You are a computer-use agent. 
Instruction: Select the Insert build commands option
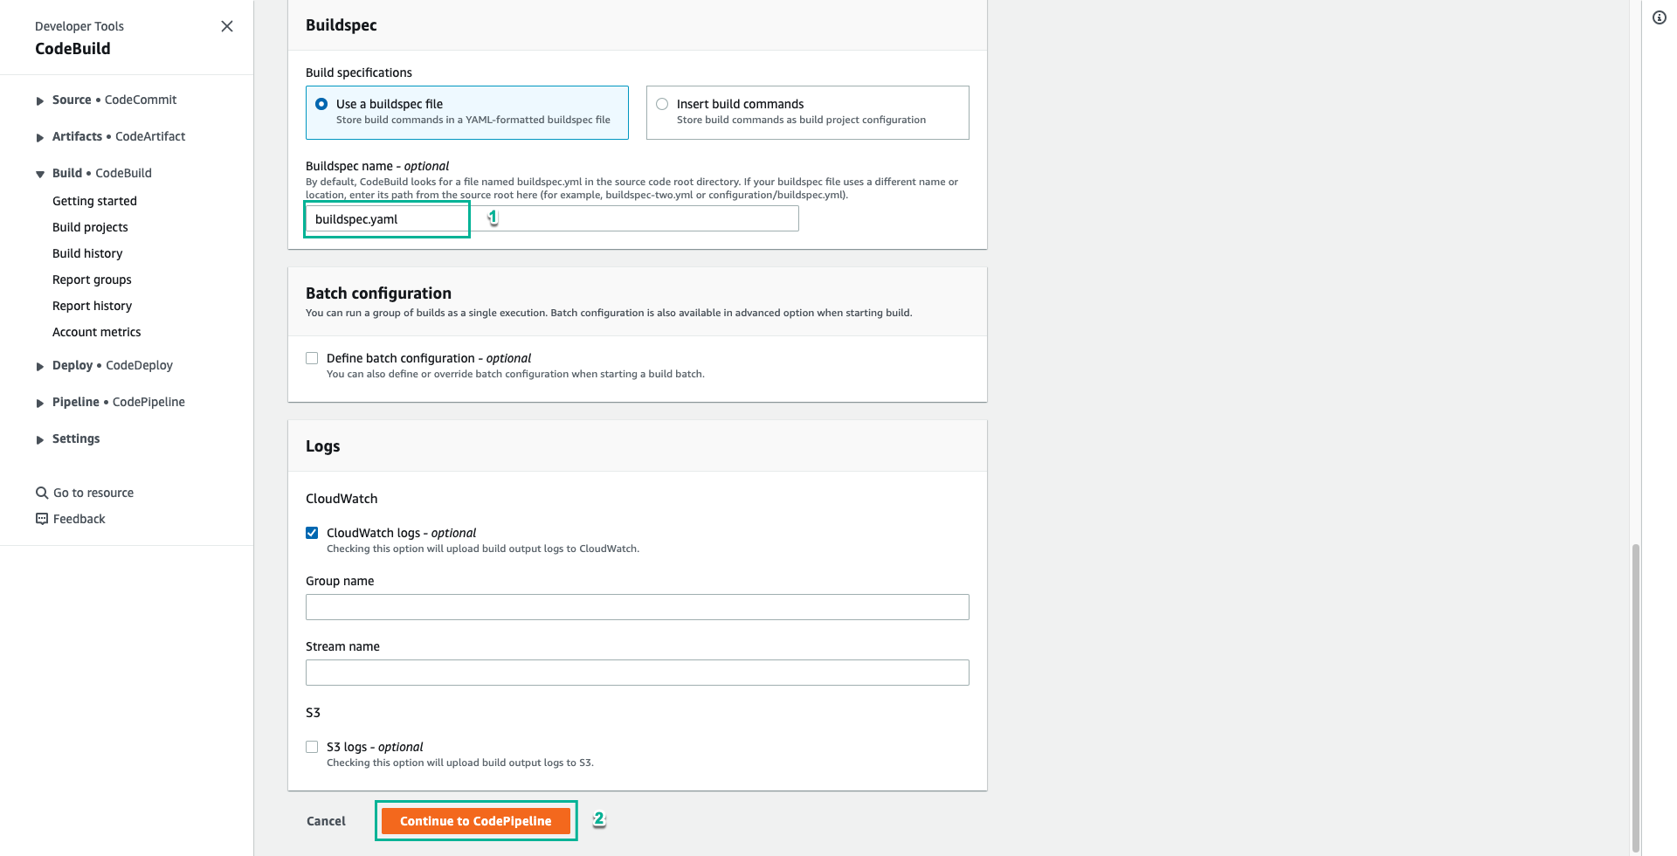pyautogui.click(x=662, y=104)
